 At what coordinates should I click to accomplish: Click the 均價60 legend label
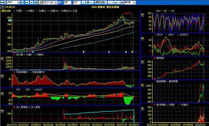[42, 11]
